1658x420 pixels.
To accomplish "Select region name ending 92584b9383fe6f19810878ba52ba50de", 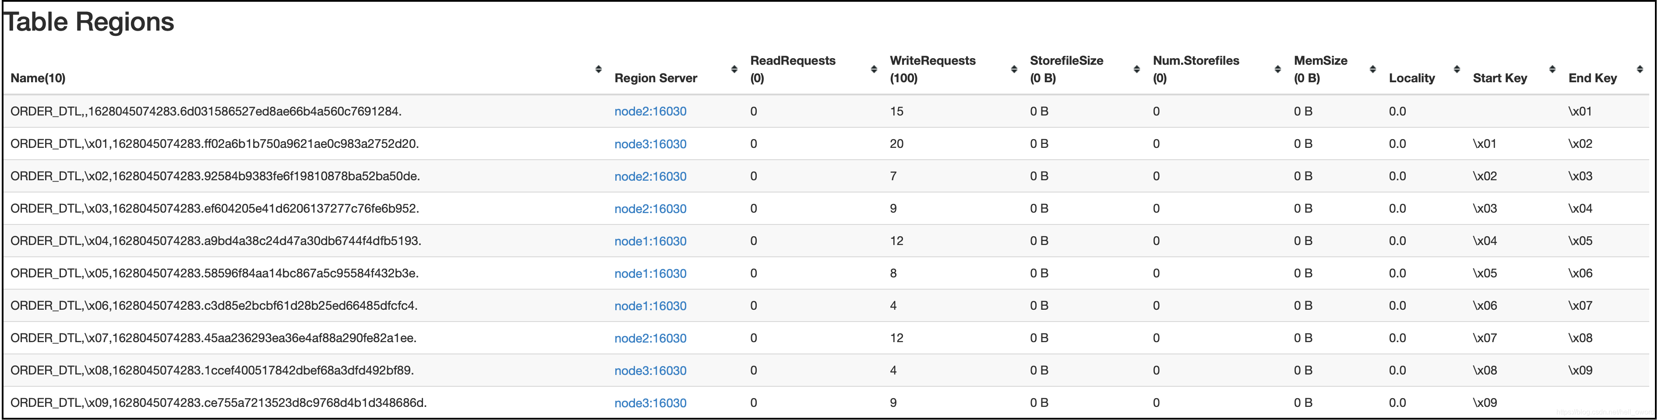I will coord(215,175).
